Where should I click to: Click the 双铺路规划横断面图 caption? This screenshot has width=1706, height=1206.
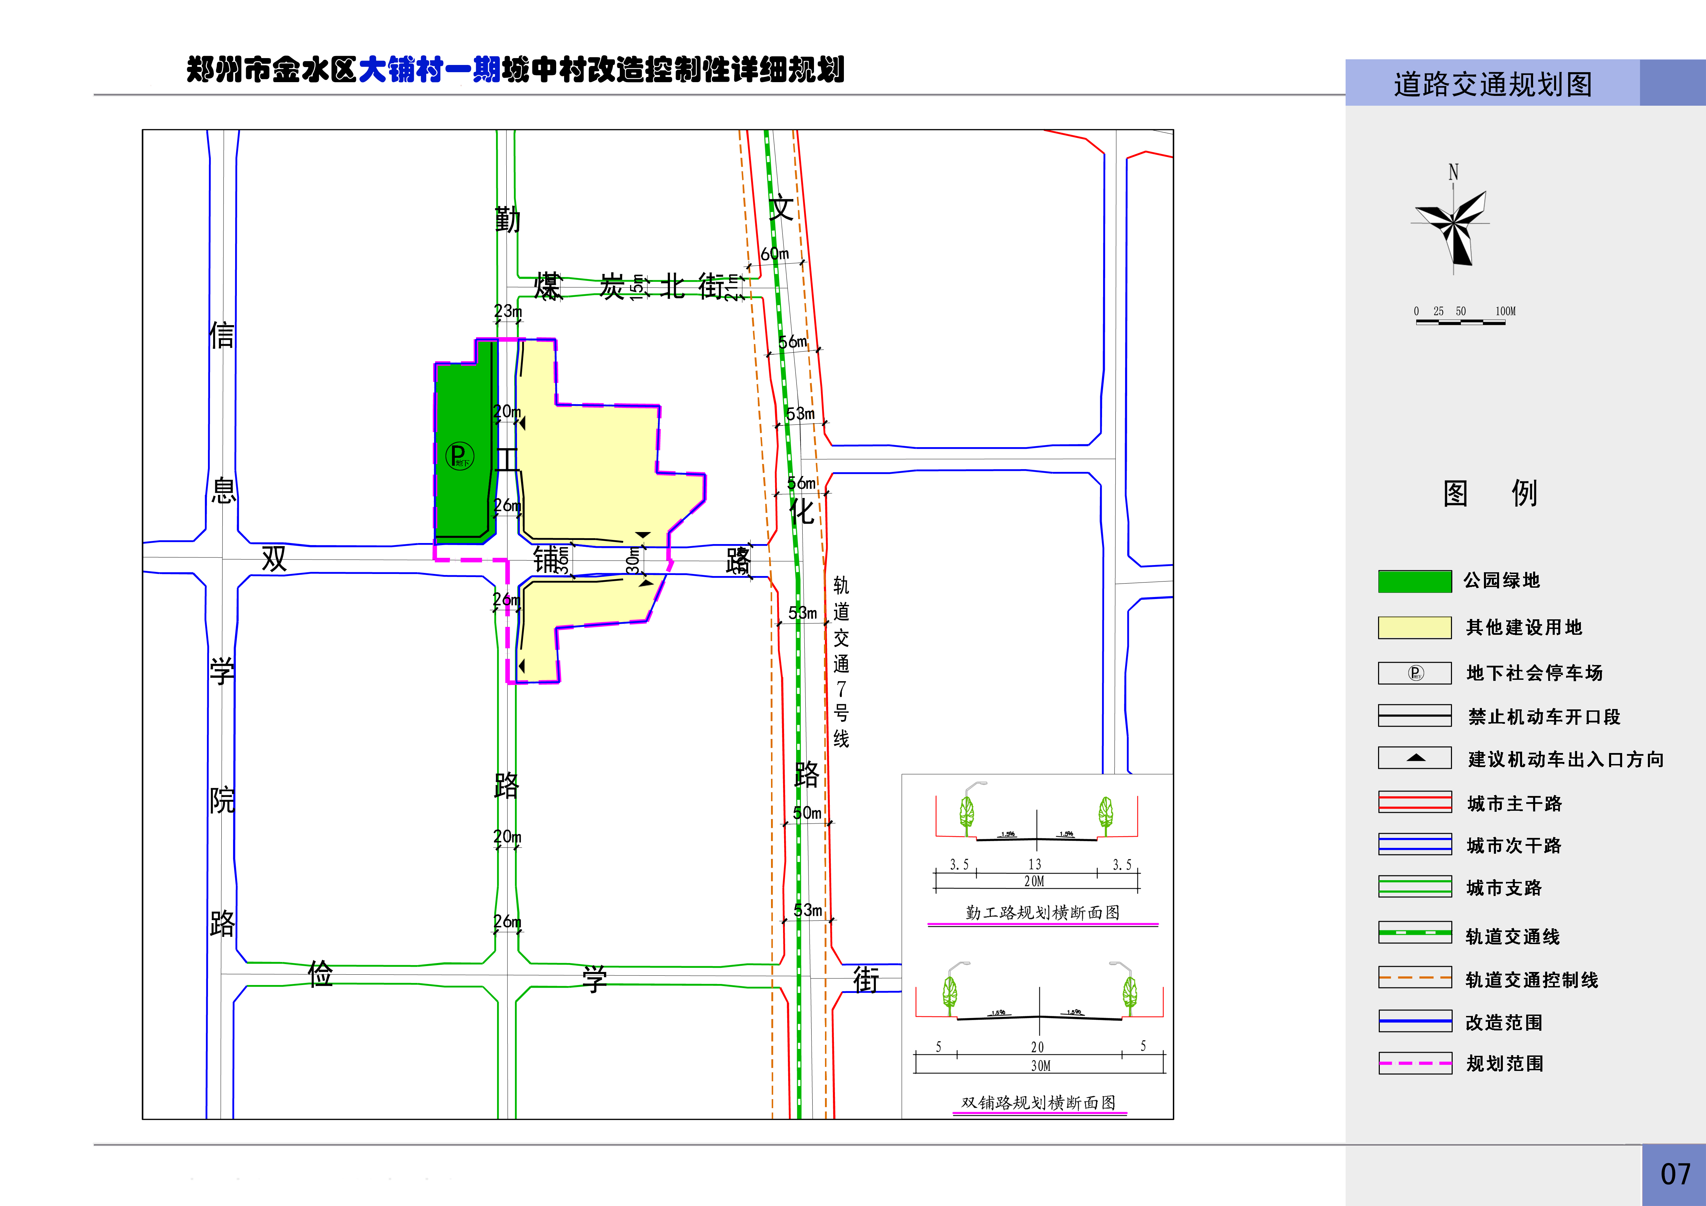[x=1039, y=1103]
